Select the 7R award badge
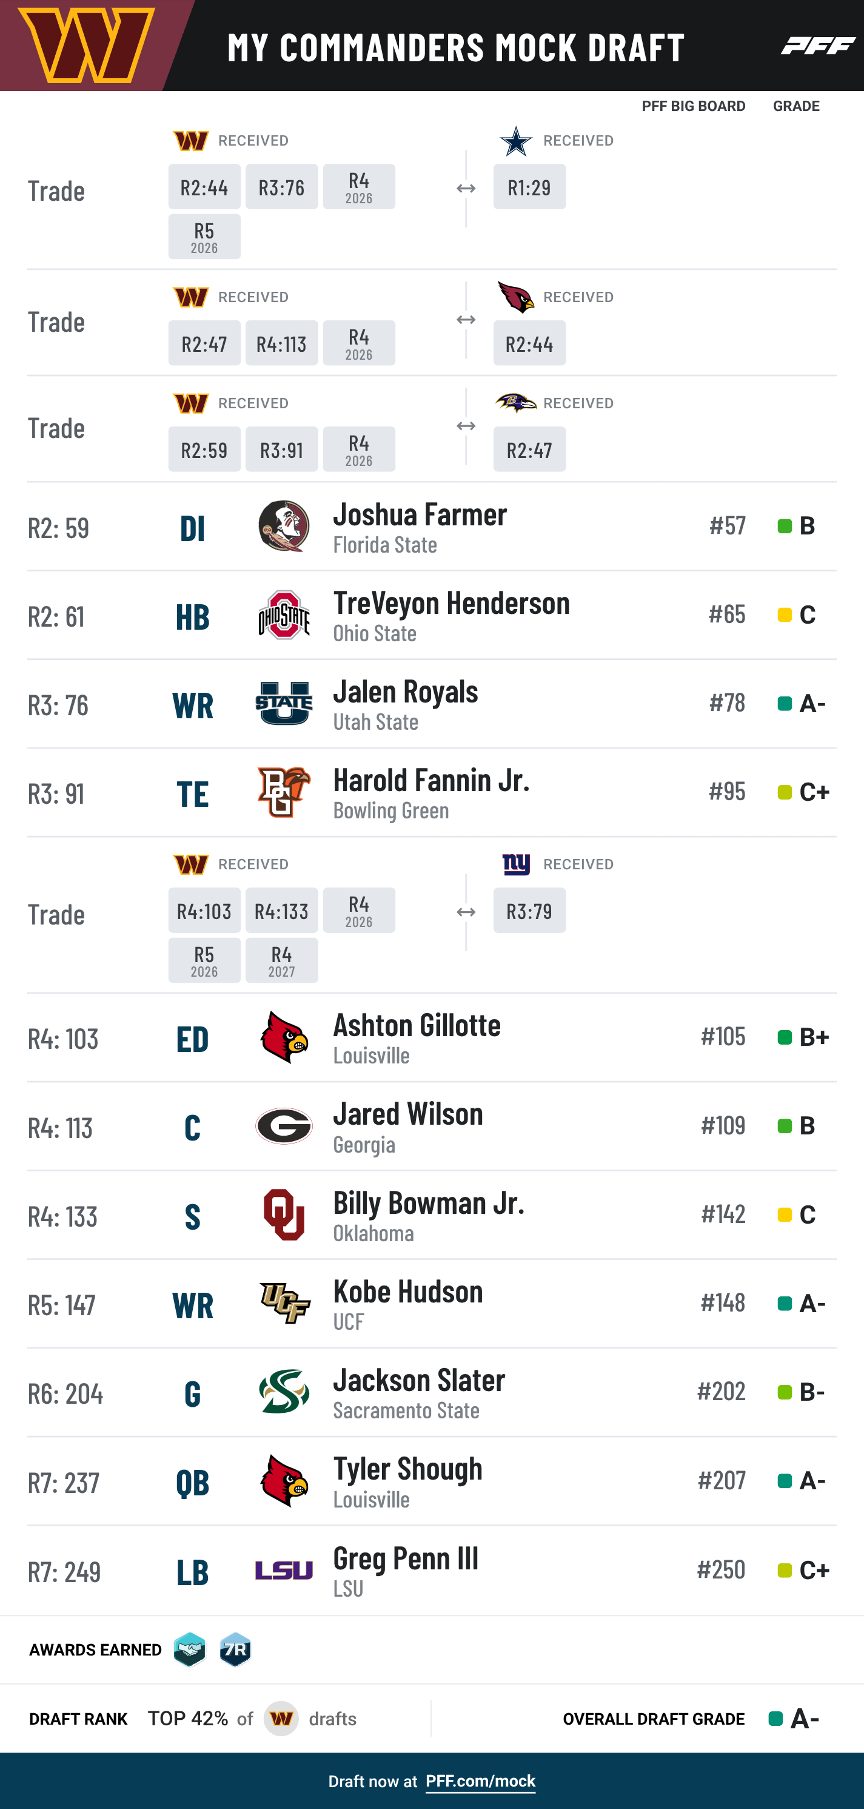 tap(235, 1649)
